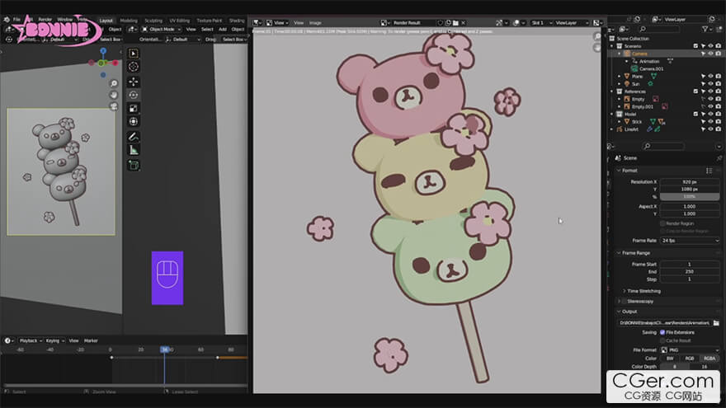Select RGB color mode button
726x408 pixels.
(689, 359)
